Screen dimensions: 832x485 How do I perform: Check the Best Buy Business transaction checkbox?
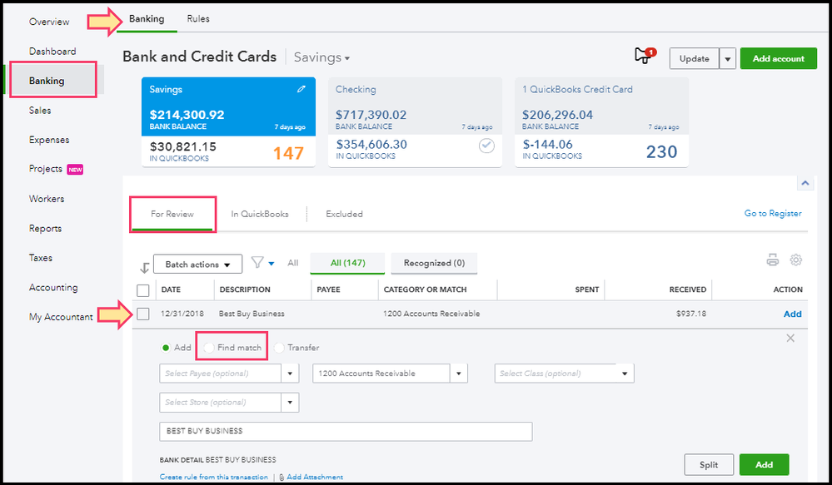(142, 314)
